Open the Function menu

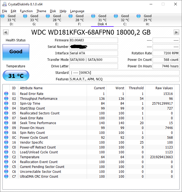tap(26, 11)
